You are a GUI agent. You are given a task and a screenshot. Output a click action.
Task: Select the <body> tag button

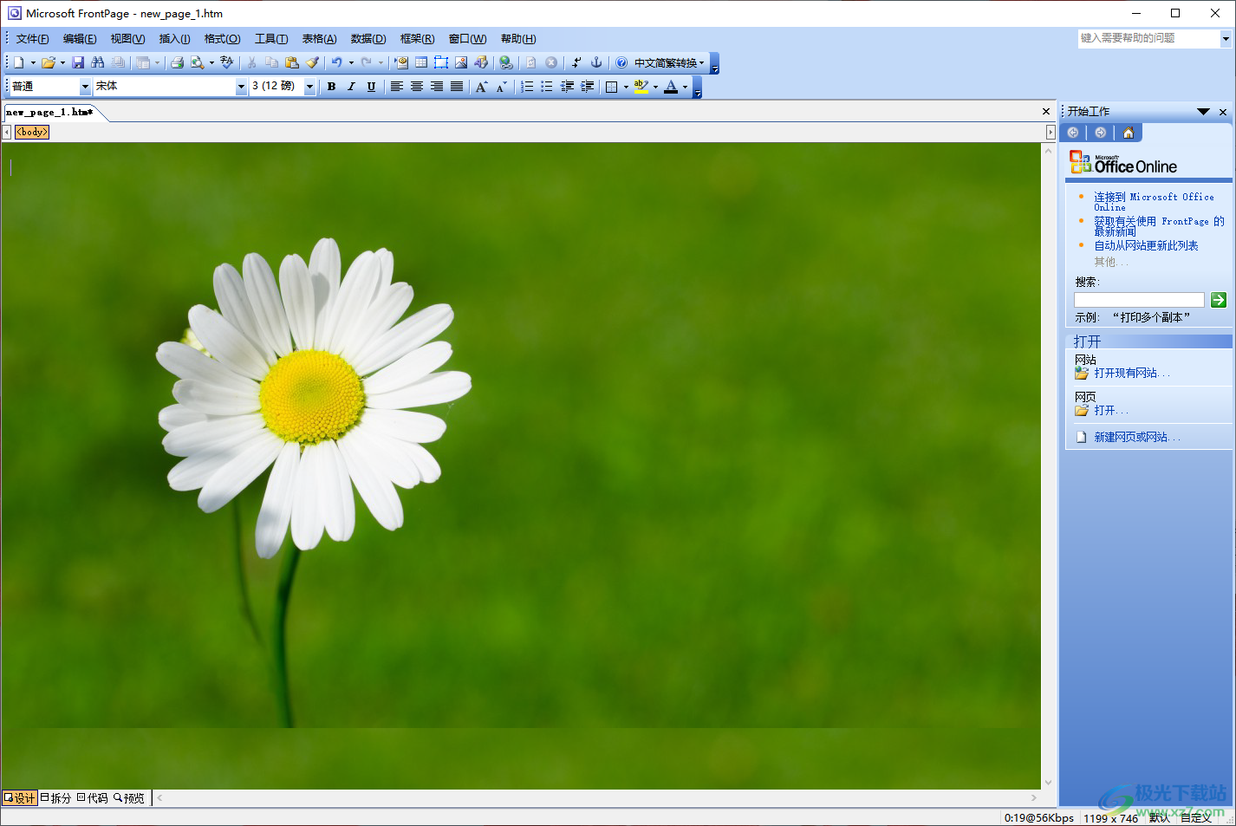coord(32,132)
